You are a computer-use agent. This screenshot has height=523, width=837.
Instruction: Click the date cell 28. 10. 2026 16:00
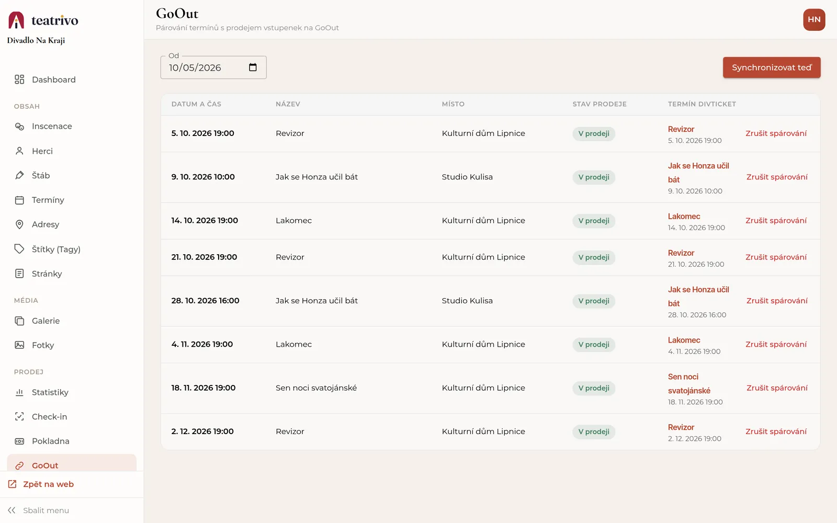click(x=205, y=301)
